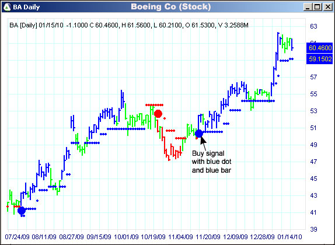Screen dimensions: 335x245
Task: Click the 12/09/09 date axis label
Action: pyautogui.click(x=235, y=237)
